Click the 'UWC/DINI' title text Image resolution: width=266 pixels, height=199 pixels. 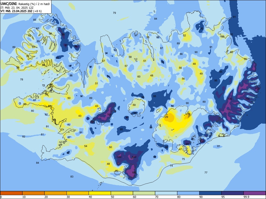(x=9, y=4)
